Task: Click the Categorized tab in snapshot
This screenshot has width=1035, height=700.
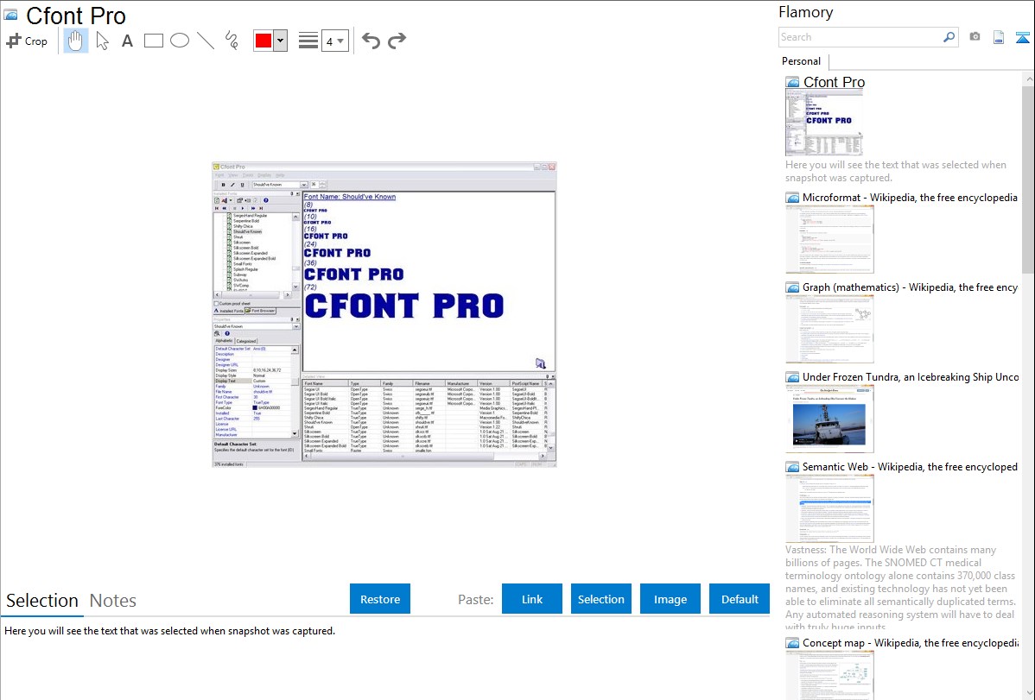Action: (x=245, y=341)
